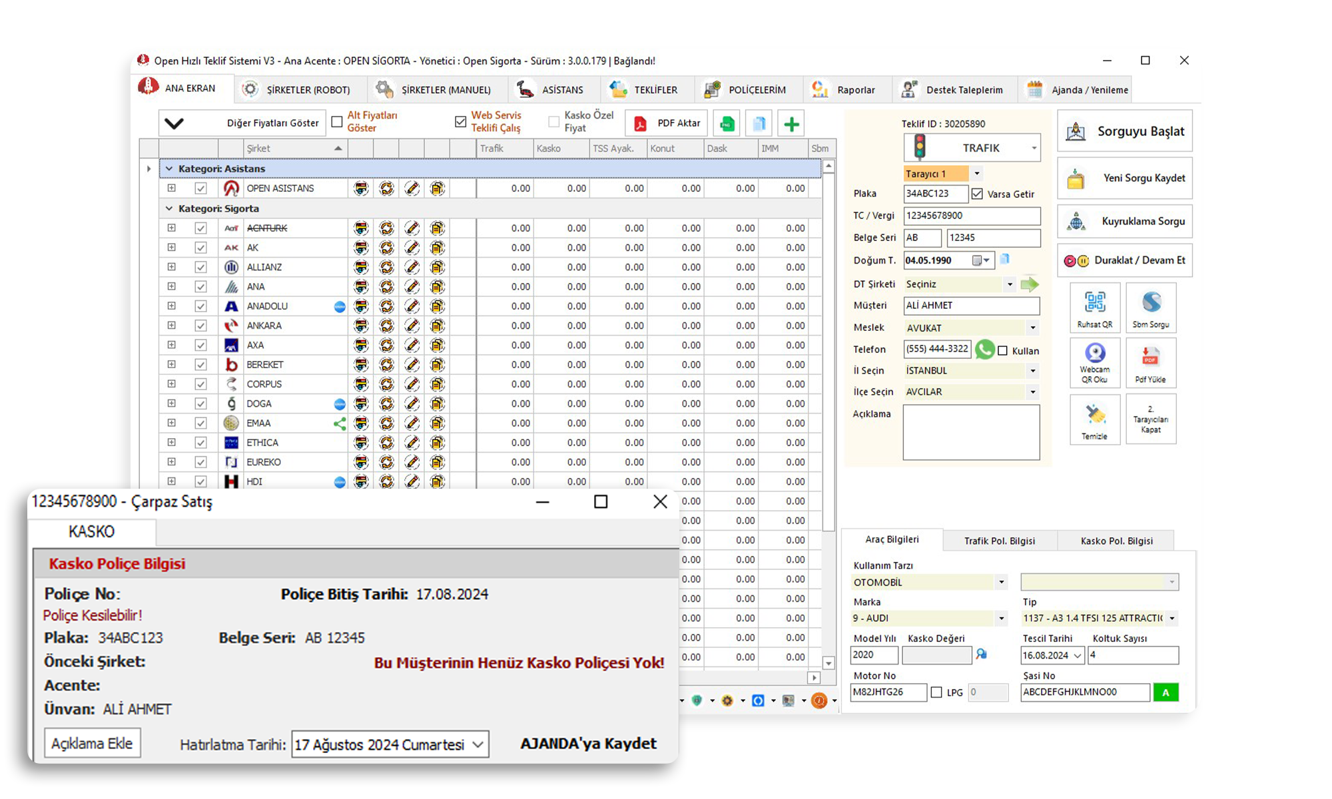Click Yeni Sorgu Kaydet button

tap(1125, 178)
